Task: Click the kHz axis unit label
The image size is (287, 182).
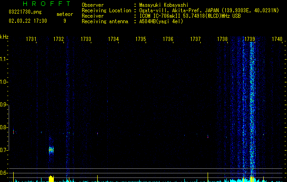Action: 4,37
